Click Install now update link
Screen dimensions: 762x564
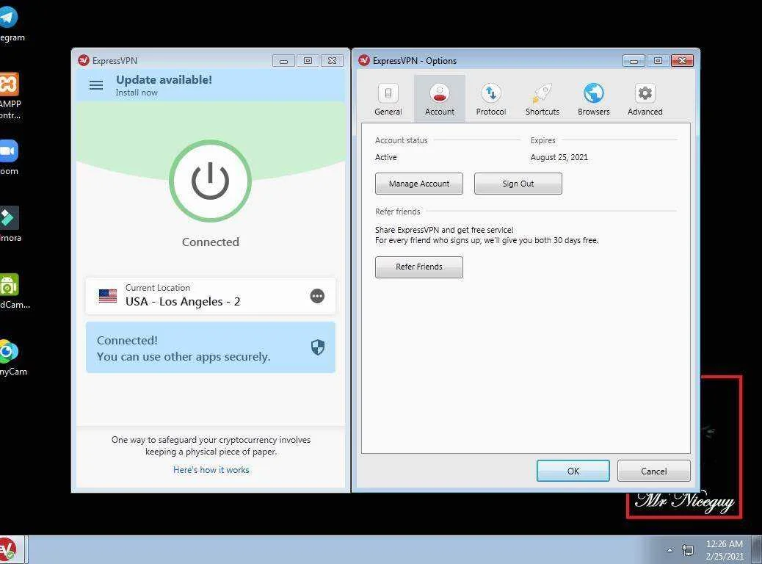[137, 93]
